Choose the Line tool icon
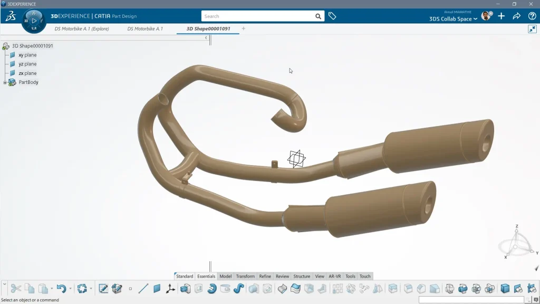 [143, 289]
